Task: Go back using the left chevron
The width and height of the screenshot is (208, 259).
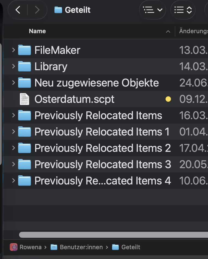Action: pos(18,10)
